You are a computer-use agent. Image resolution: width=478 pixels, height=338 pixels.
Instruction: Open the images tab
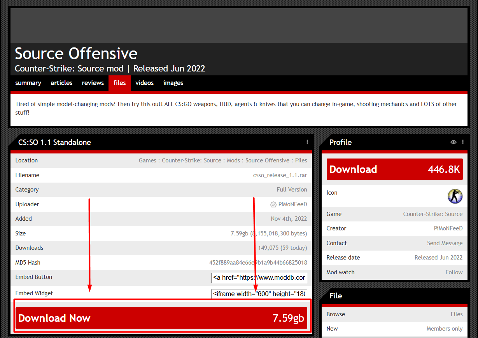[x=173, y=83]
